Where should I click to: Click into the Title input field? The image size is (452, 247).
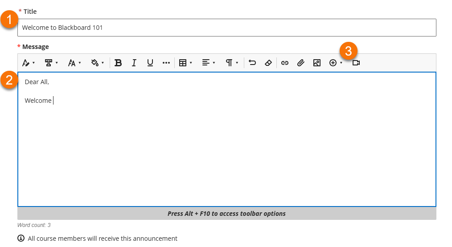[227, 28]
